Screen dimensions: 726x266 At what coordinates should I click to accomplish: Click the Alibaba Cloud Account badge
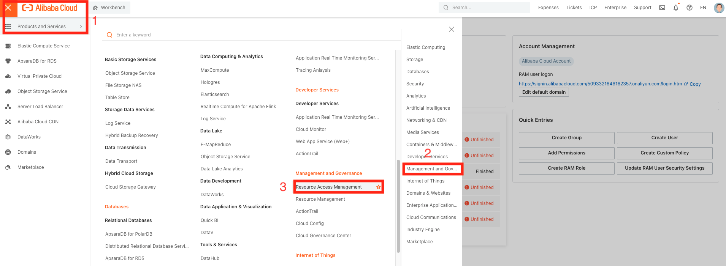[546, 61]
